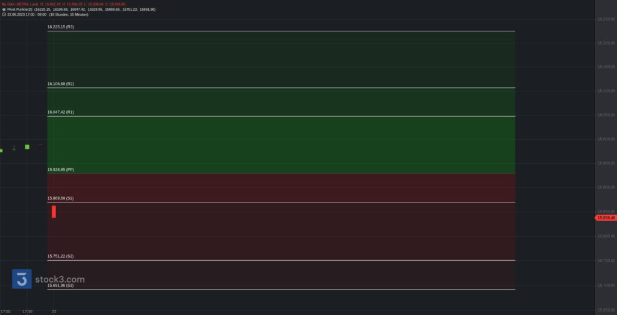Select the R3 pivot line label 16.225,15
Viewport: 617px width, 315px height.
click(x=60, y=27)
